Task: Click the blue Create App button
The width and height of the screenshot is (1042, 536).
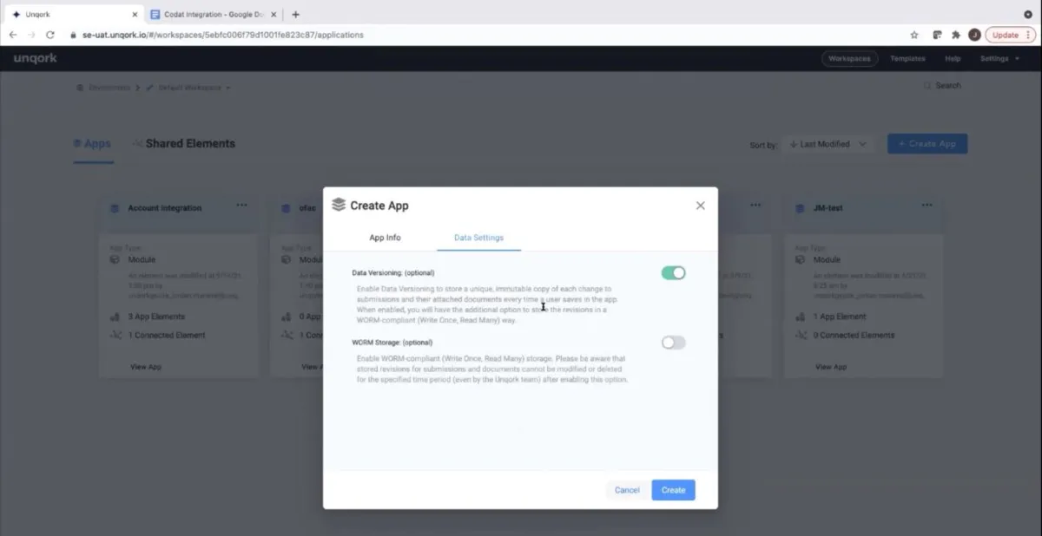Action: [927, 144]
